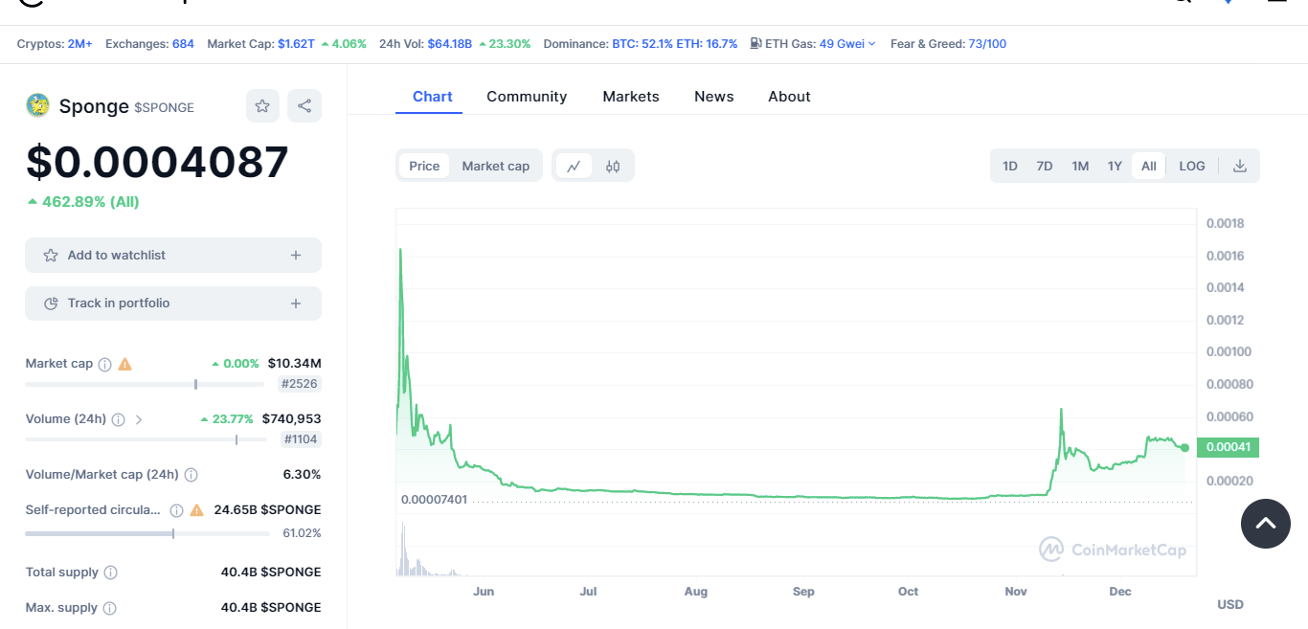Image resolution: width=1308 pixels, height=629 pixels.
Task: Click the 61.02% supply percentage
Action: click(302, 533)
